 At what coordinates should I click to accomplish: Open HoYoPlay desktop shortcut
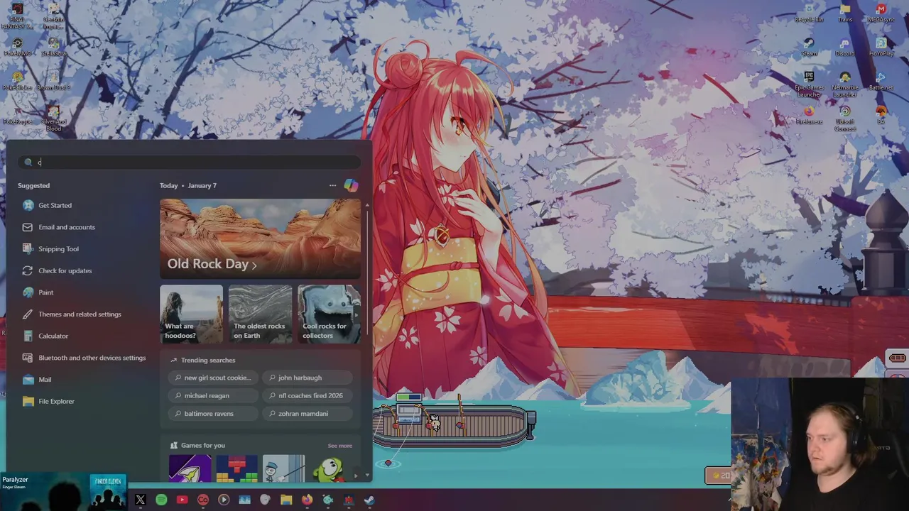pos(881,47)
